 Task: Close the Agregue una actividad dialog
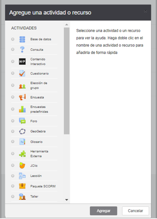[x=145, y=11]
